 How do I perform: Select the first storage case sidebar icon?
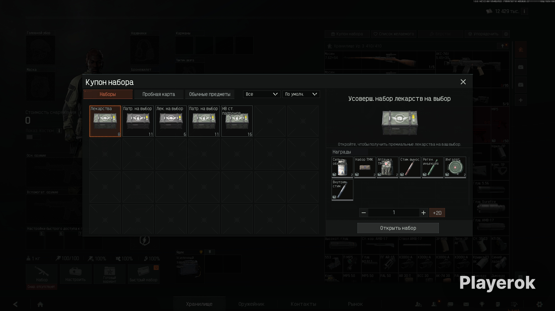(x=520, y=67)
